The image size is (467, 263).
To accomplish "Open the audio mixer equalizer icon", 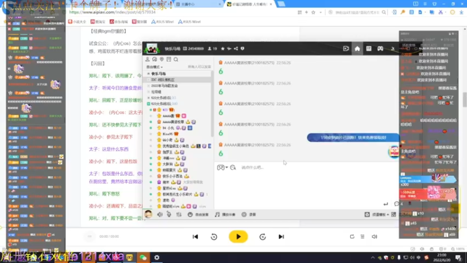I will 179,214.
